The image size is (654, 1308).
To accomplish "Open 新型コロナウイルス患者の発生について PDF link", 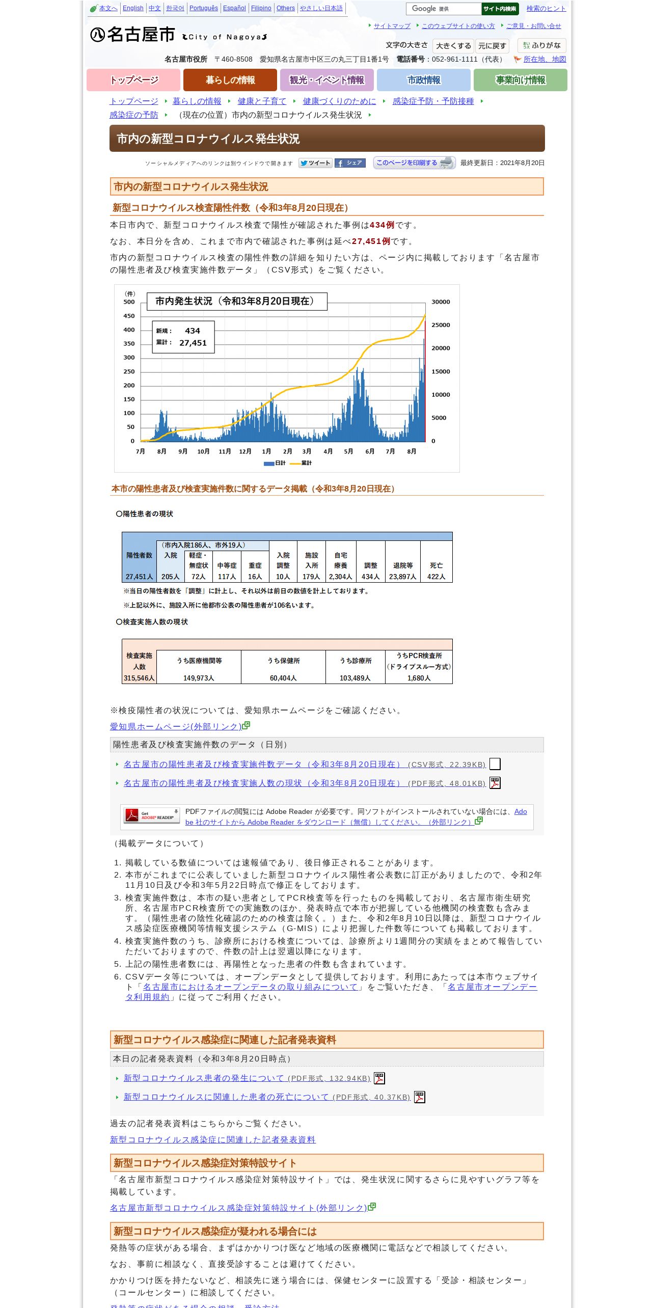I will [x=247, y=1078].
